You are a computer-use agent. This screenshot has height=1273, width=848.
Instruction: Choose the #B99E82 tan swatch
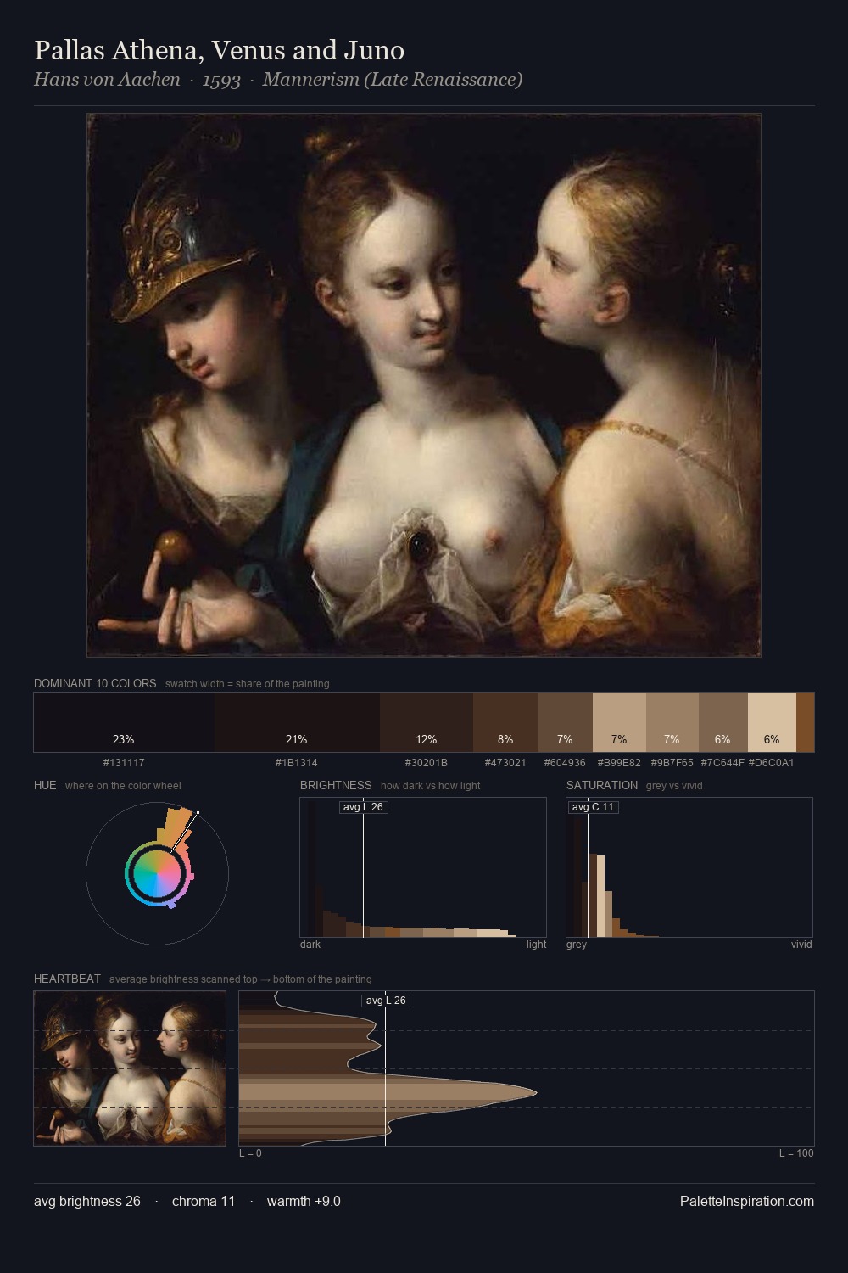pos(619,722)
